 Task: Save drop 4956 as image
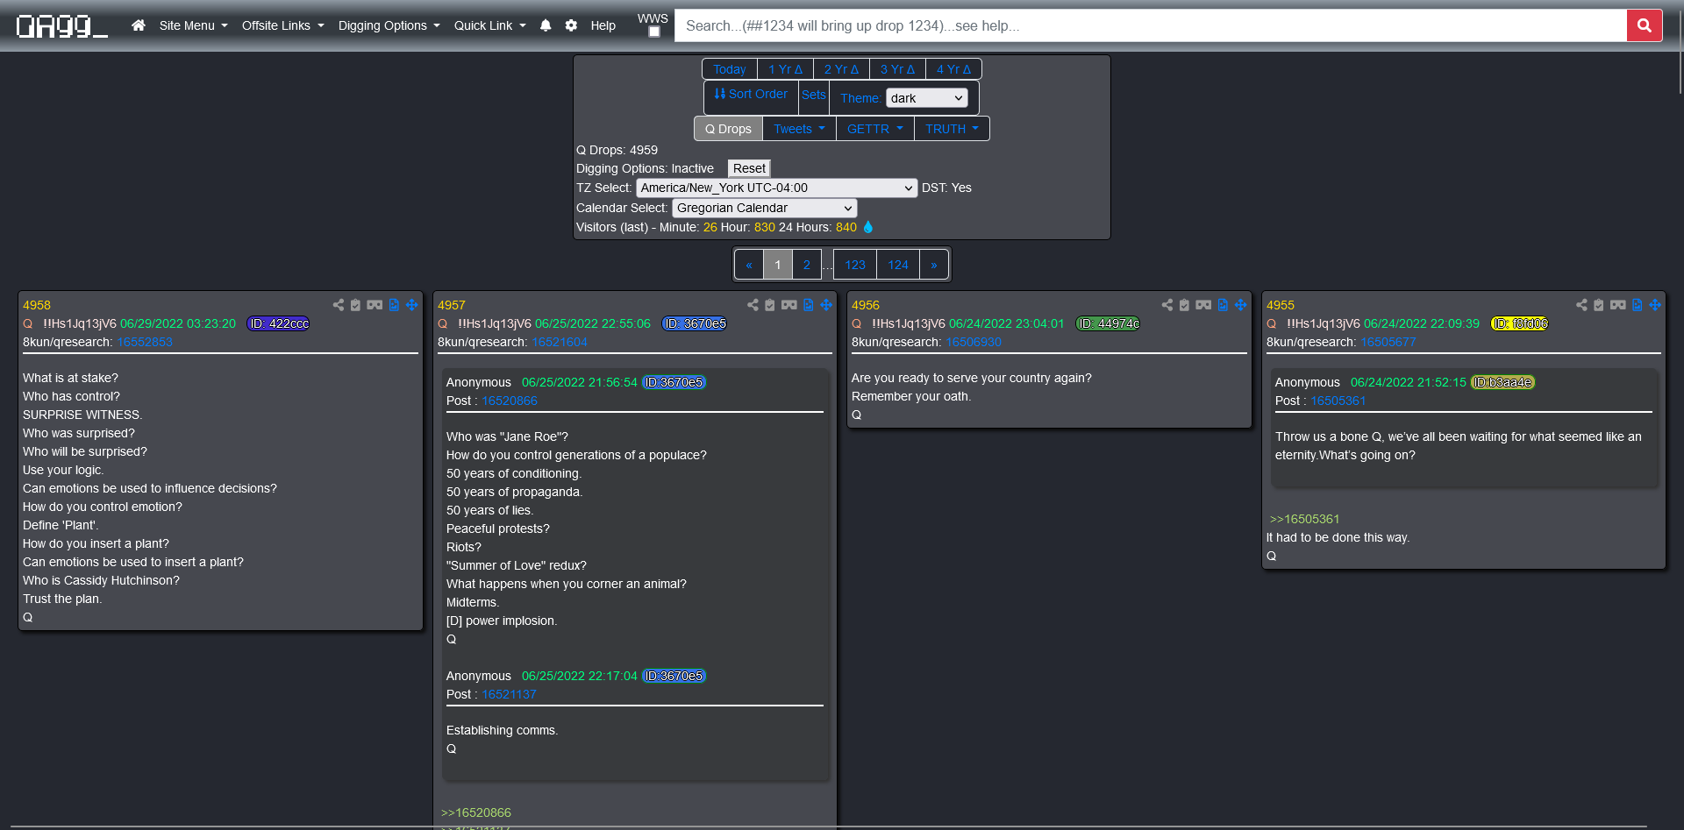pyautogui.click(x=1223, y=305)
